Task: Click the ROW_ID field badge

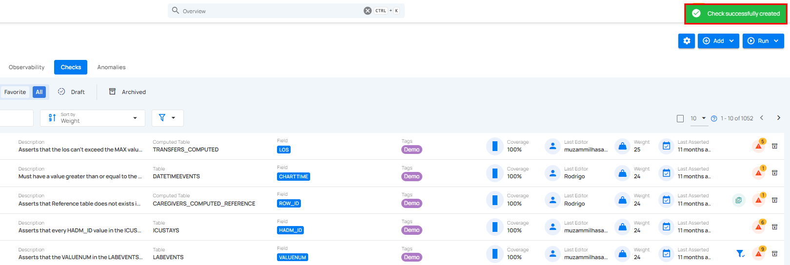Action: pos(289,204)
